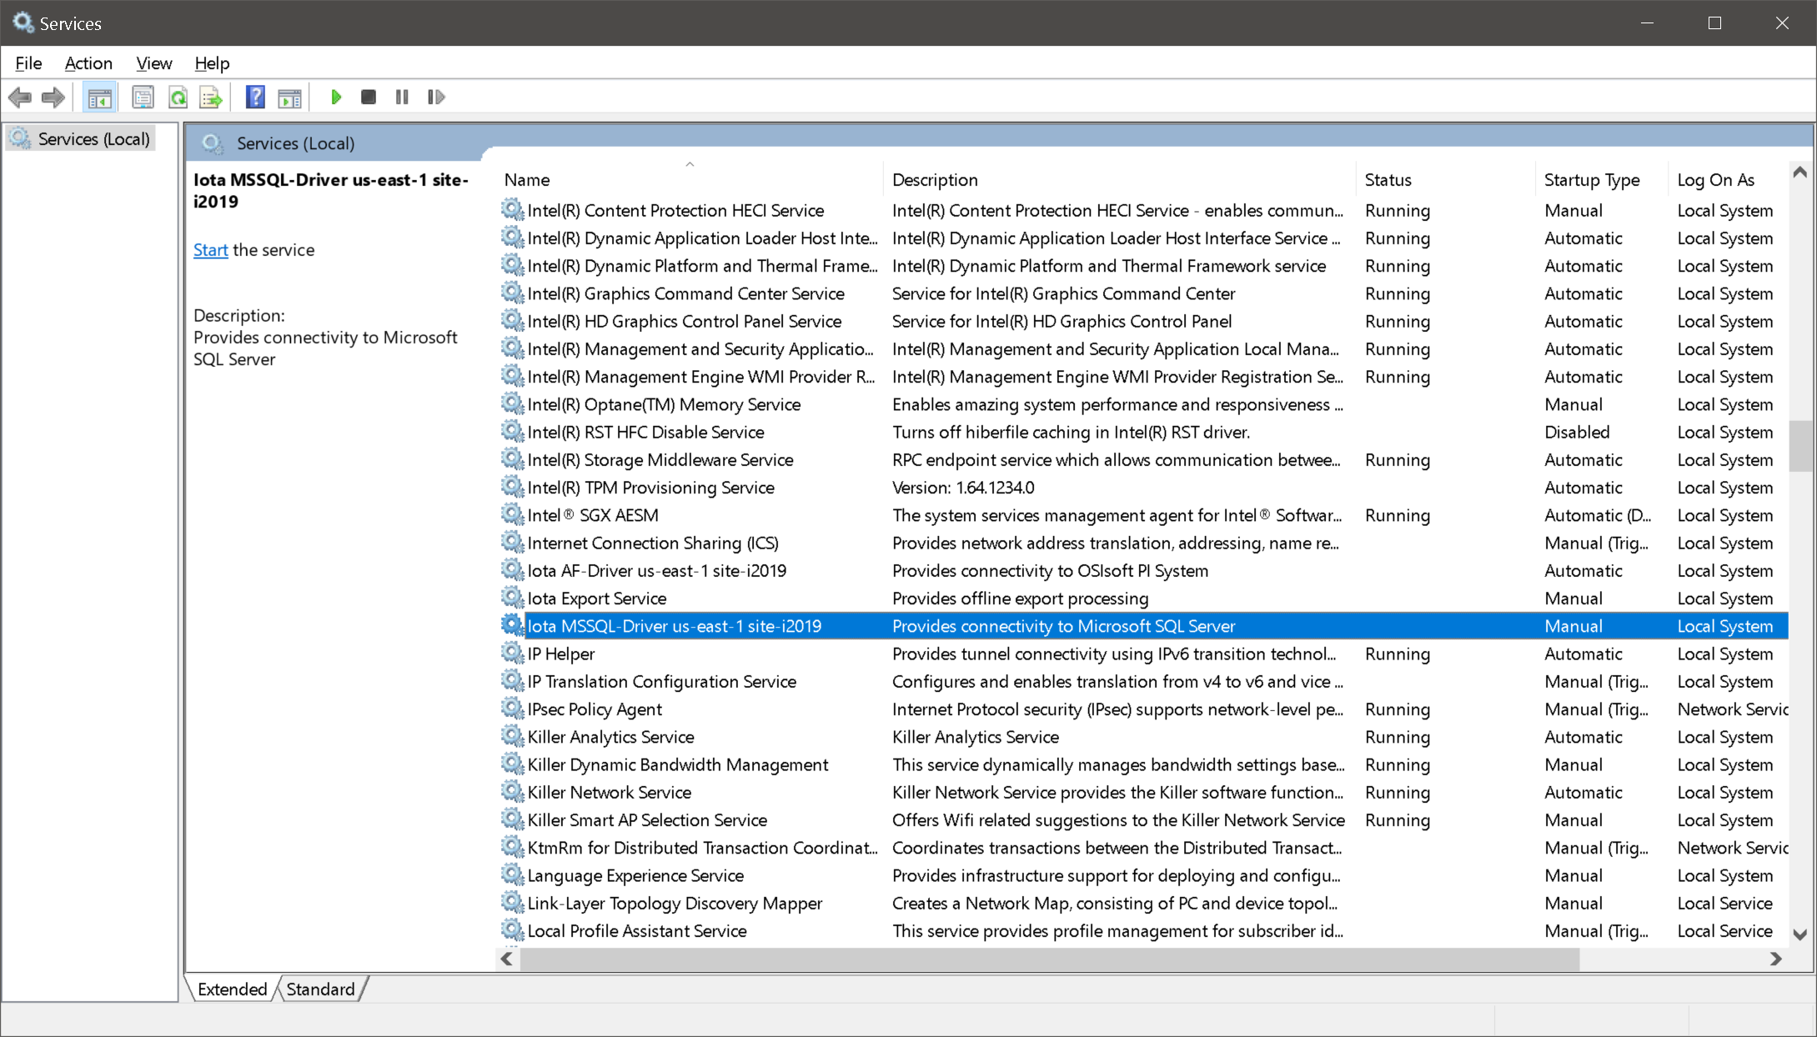Sort by the Startup Type column header
This screenshot has width=1817, height=1037.
coord(1602,179)
